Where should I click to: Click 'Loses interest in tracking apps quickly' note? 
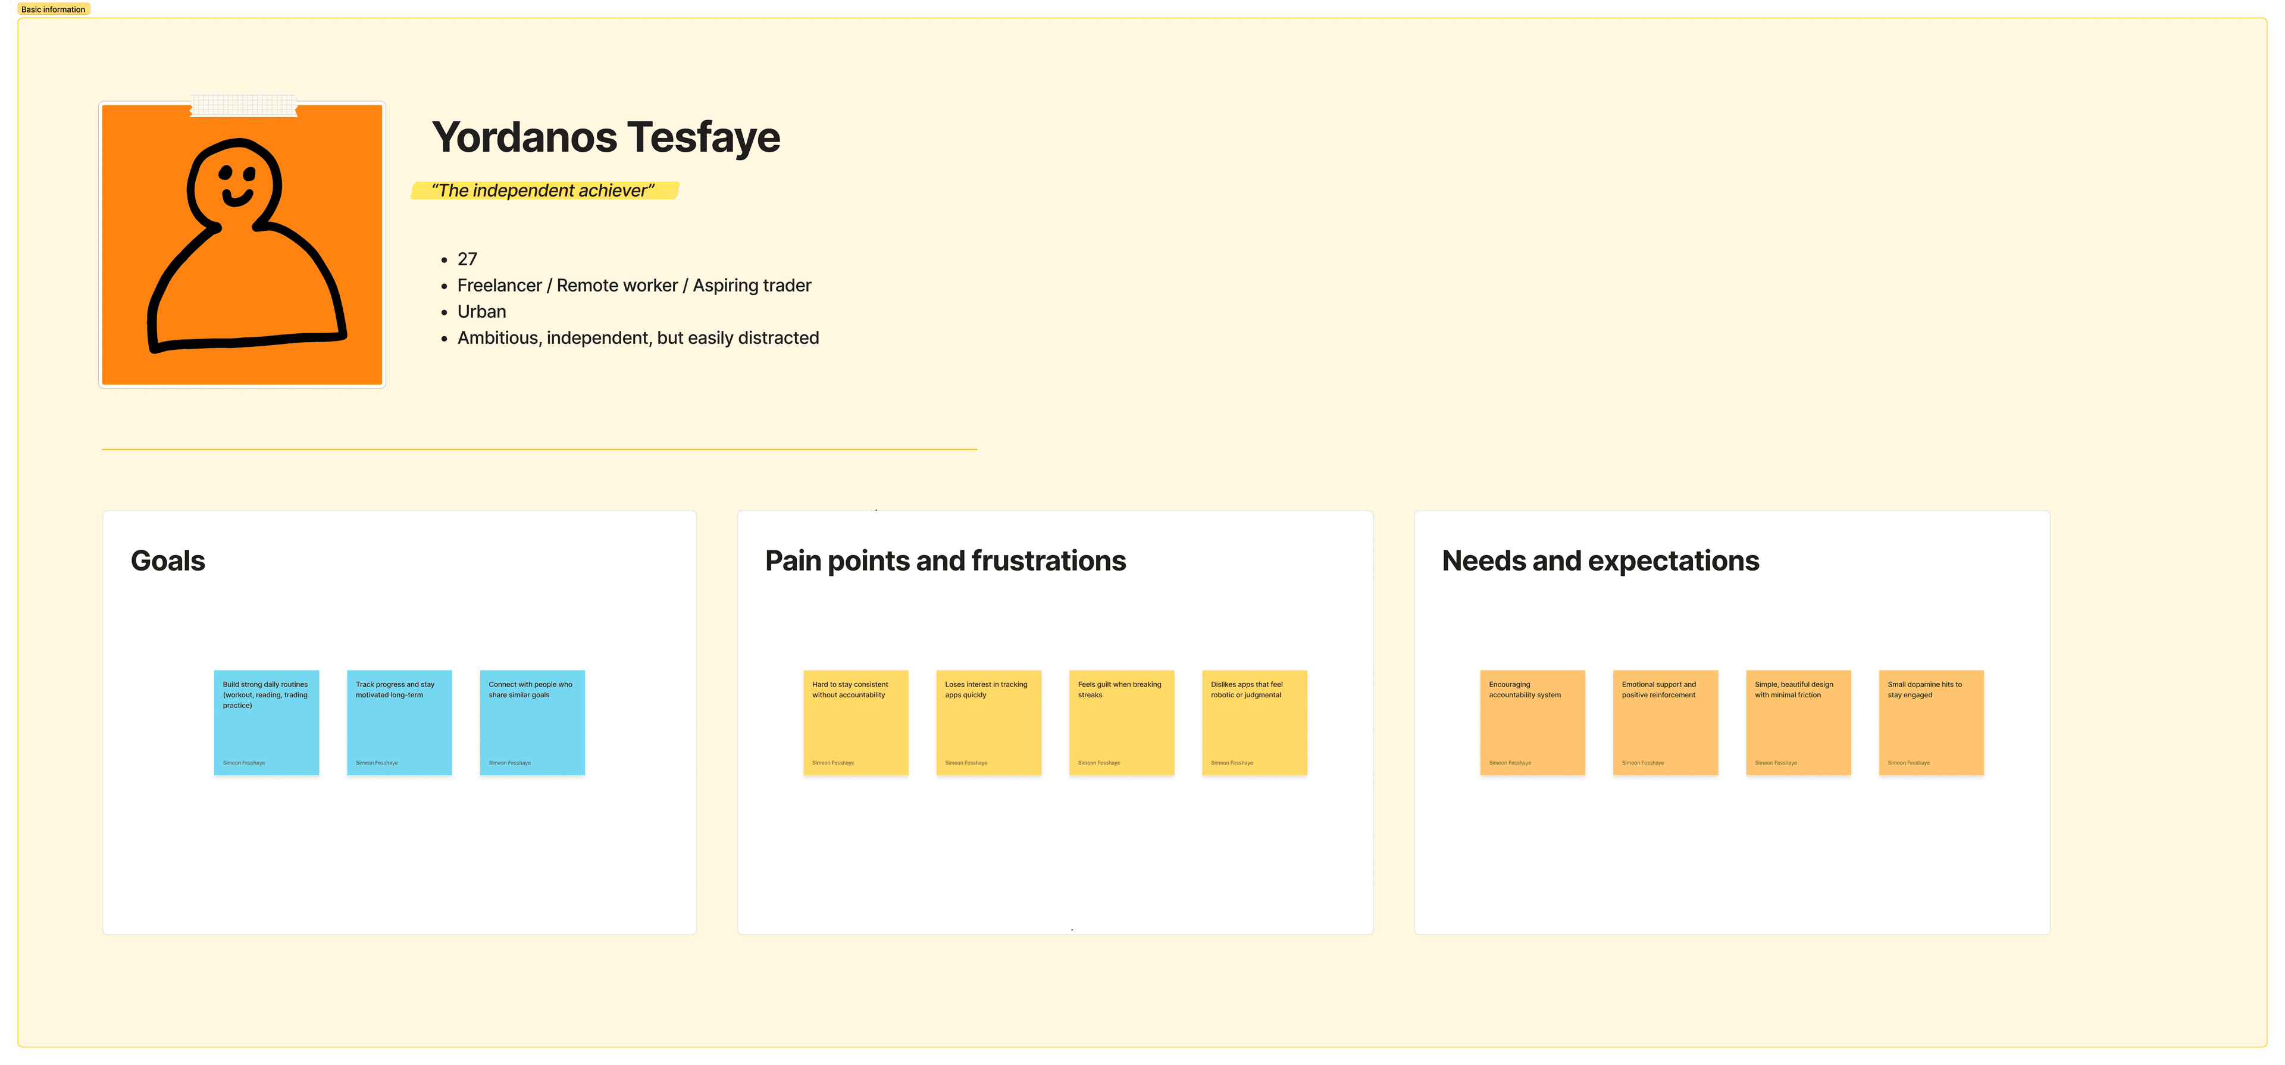(x=988, y=722)
